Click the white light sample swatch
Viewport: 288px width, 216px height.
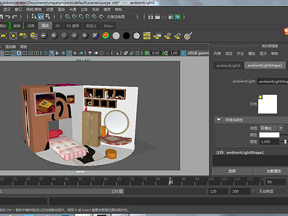click(x=268, y=104)
